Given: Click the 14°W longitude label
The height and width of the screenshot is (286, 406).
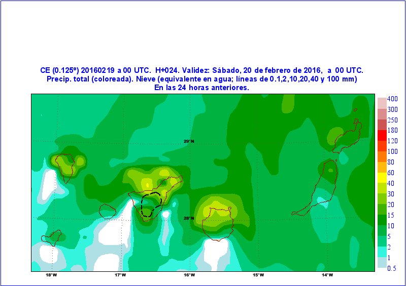Looking at the screenshot, I should tap(327, 275).
